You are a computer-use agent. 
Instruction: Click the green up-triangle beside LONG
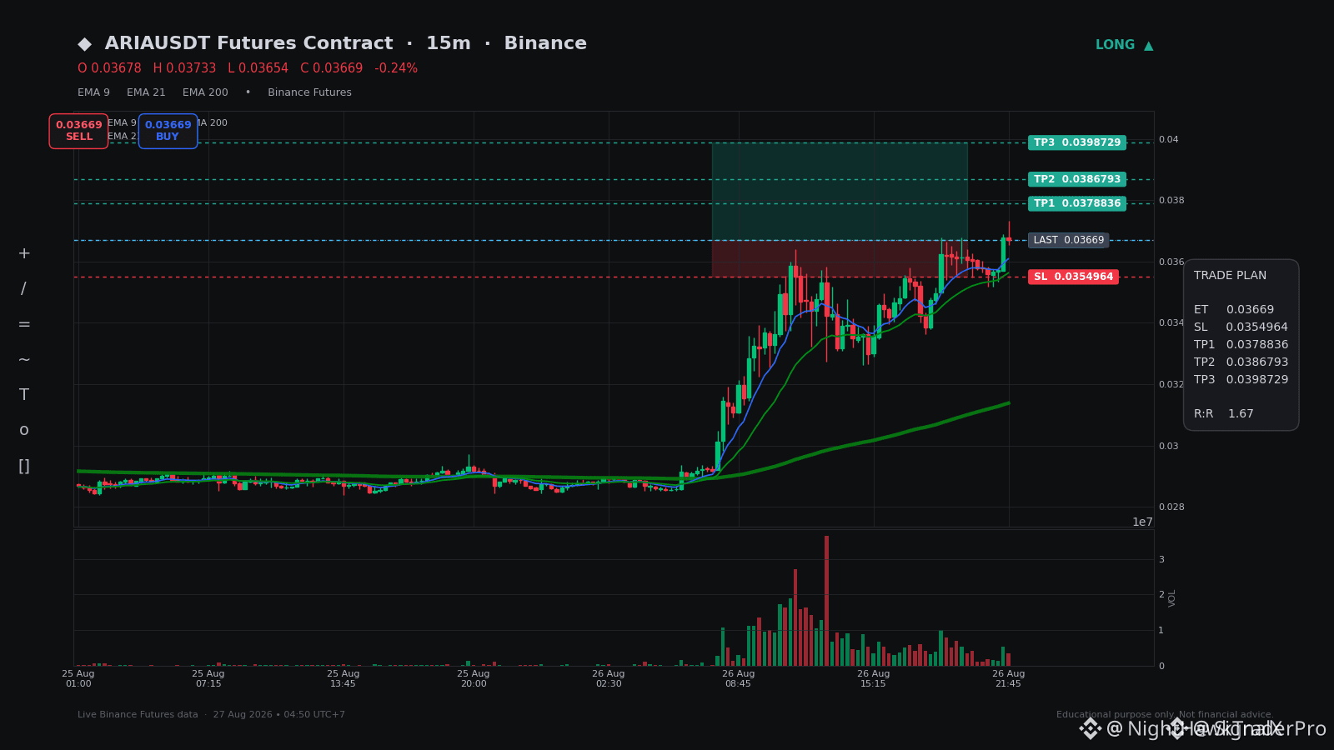pyautogui.click(x=1149, y=46)
